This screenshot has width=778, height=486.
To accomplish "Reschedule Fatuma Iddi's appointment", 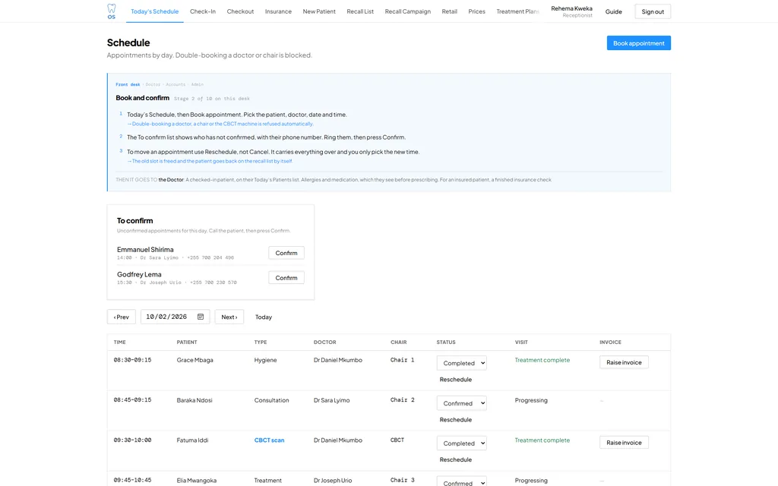I will pos(456,459).
